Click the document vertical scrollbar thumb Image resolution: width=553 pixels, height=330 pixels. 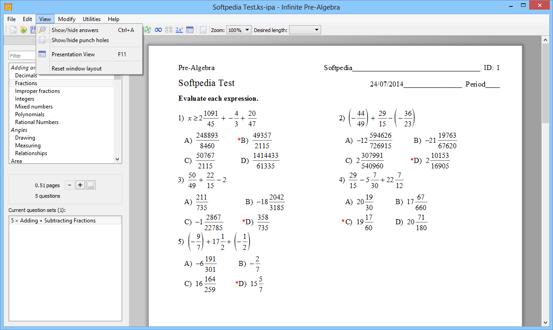pyautogui.click(x=545, y=84)
